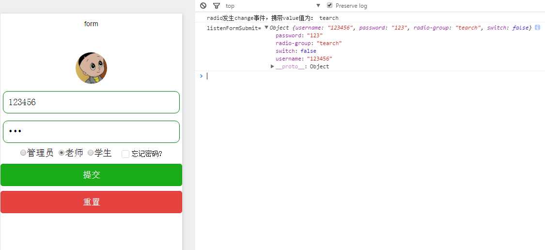
Task: Click the listenFormSubmit= log label
Action: pyautogui.click(x=234, y=28)
